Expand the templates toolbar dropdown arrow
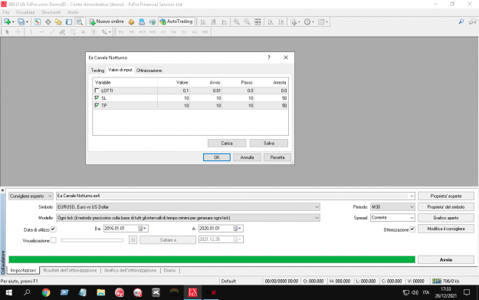The image size is (479, 300). [x=326, y=22]
